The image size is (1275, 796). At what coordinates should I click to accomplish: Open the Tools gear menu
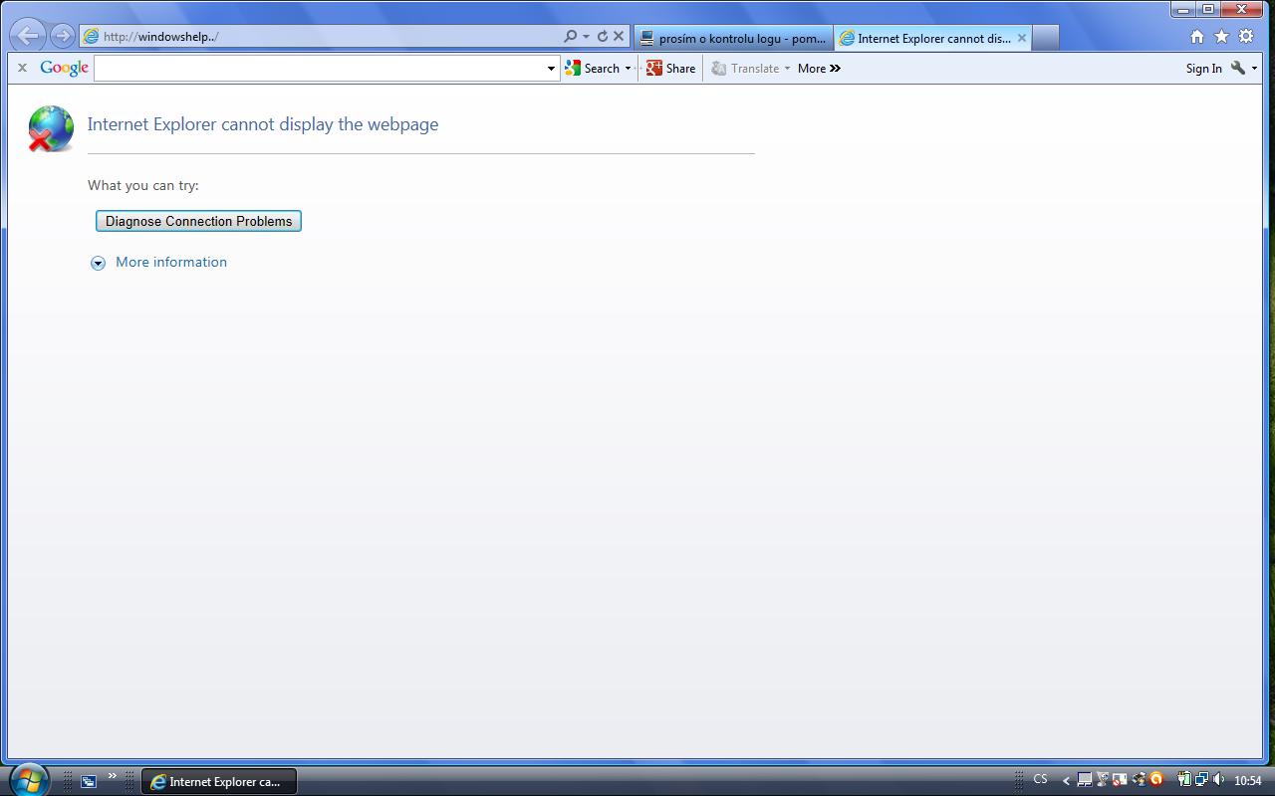(1246, 36)
